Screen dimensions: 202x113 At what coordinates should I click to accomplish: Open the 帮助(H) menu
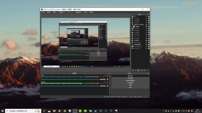[x=91, y=12]
